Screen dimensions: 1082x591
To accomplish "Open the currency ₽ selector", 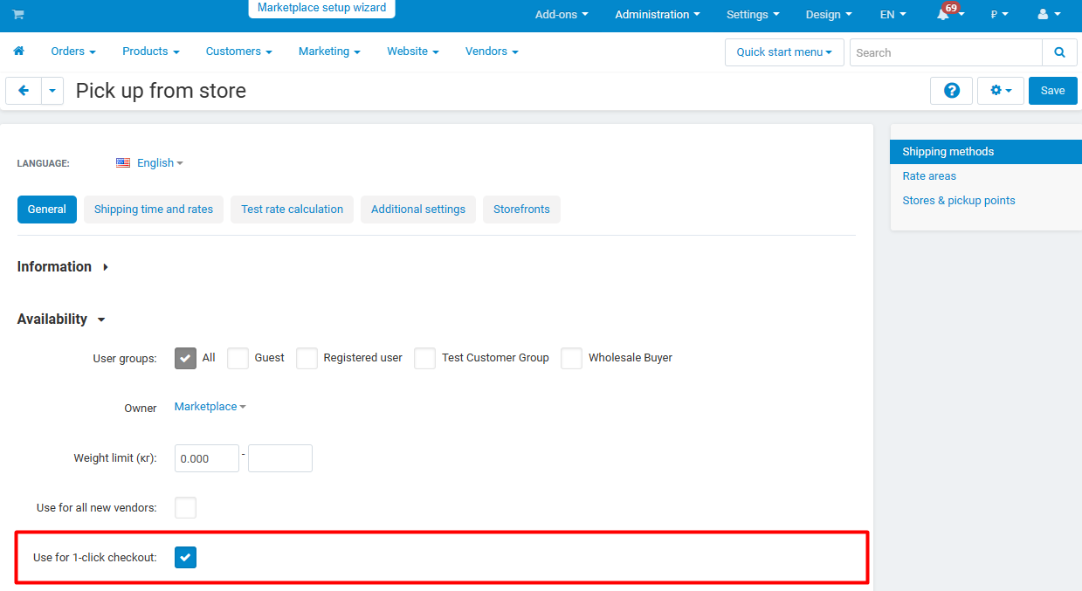I will (x=1000, y=15).
